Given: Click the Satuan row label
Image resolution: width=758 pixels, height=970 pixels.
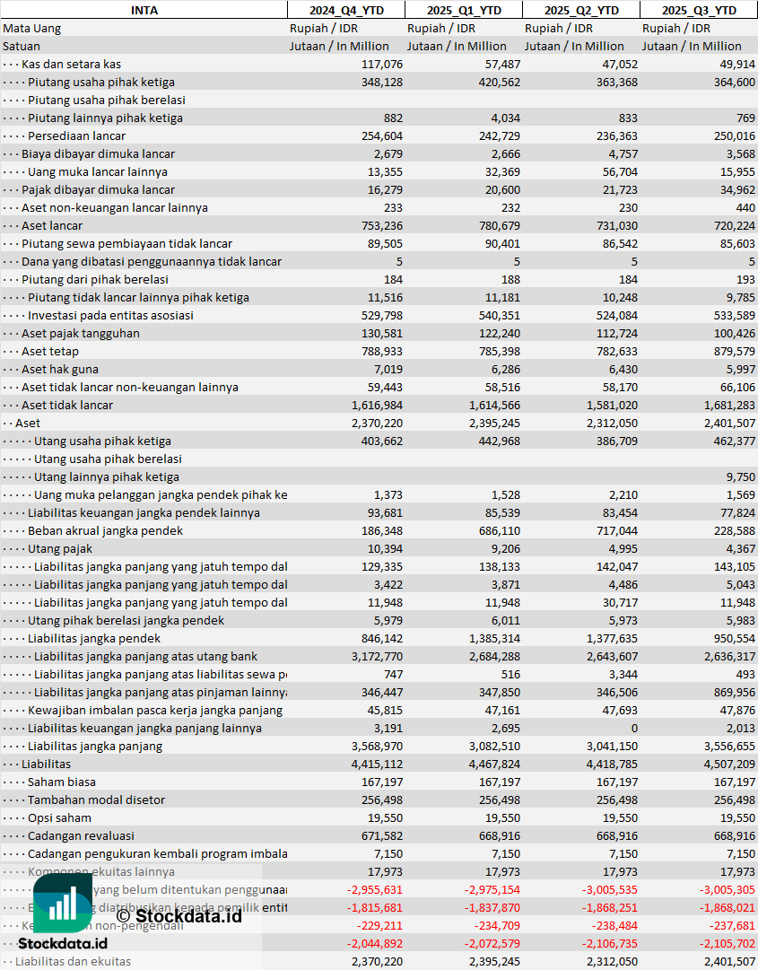Looking at the screenshot, I should (x=21, y=47).
